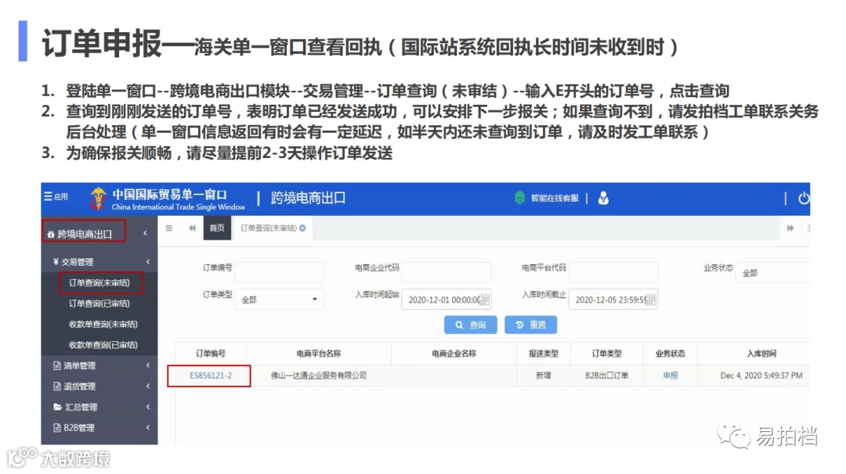Click the 汇总管理 folder icon
Screen dimensions: 846x474
click(x=57, y=407)
